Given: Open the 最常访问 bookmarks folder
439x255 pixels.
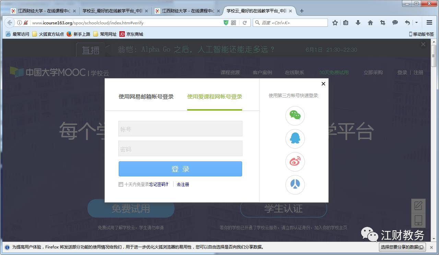Looking at the screenshot, I should (17, 34).
